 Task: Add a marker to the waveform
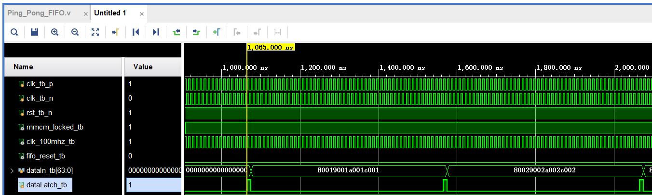[217, 32]
